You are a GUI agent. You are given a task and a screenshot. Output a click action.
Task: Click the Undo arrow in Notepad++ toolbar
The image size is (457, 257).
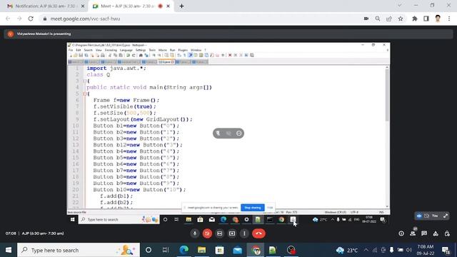pos(128,55)
